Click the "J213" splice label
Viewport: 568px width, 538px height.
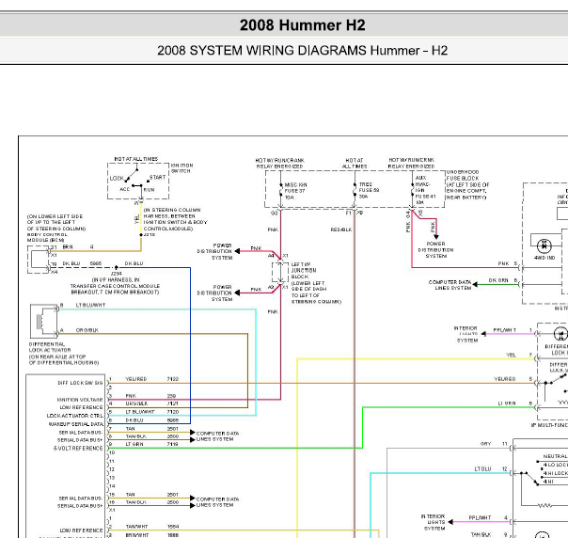(150, 235)
